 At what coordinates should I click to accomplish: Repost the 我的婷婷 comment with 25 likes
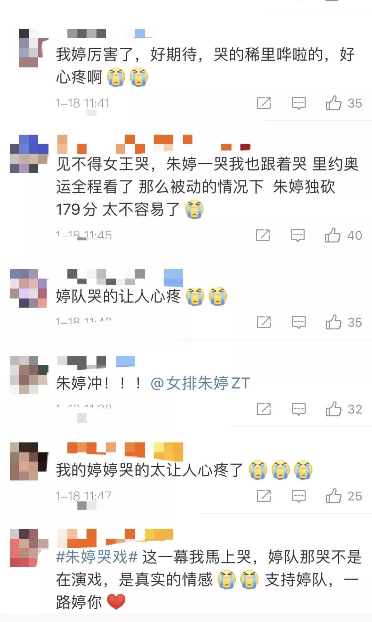264,496
